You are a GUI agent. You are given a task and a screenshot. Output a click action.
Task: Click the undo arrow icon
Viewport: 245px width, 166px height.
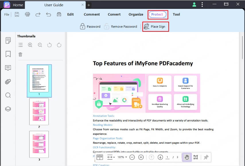click(x=48, y=15)
